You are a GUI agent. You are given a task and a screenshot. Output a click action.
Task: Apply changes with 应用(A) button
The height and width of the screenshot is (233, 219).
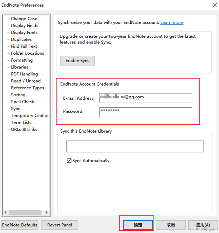pyautogui.click(x=203, y=225)
